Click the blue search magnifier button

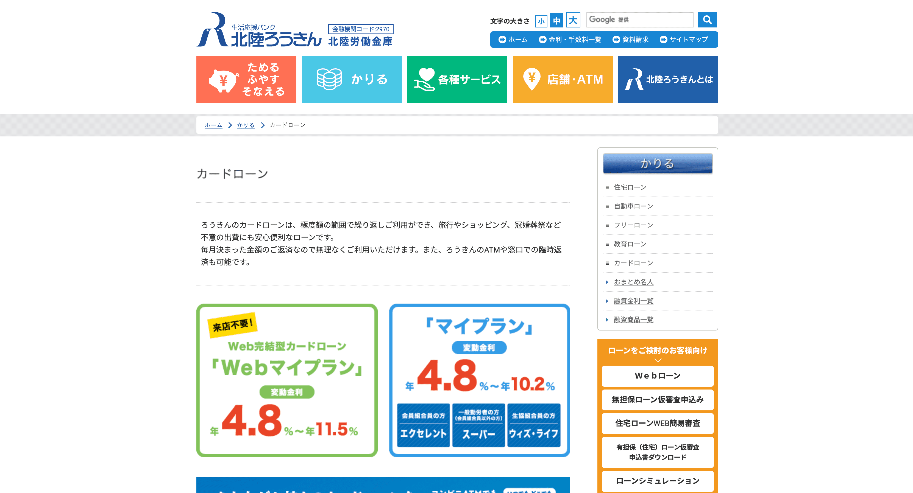pos(707,20)
